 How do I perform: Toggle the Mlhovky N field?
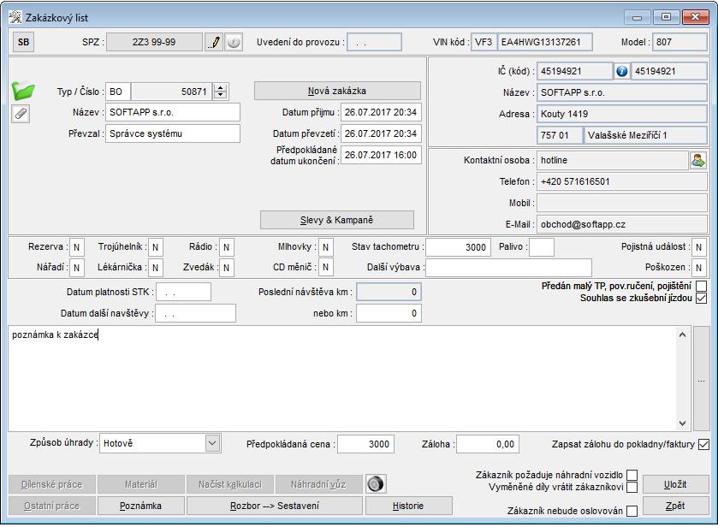pyautogui.click(x=325, y=247)
